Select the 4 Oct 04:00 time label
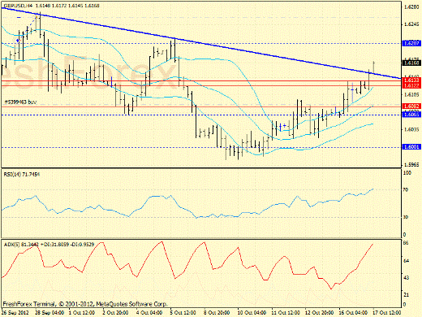Screen dimensions: 422x317 (149, 313)
